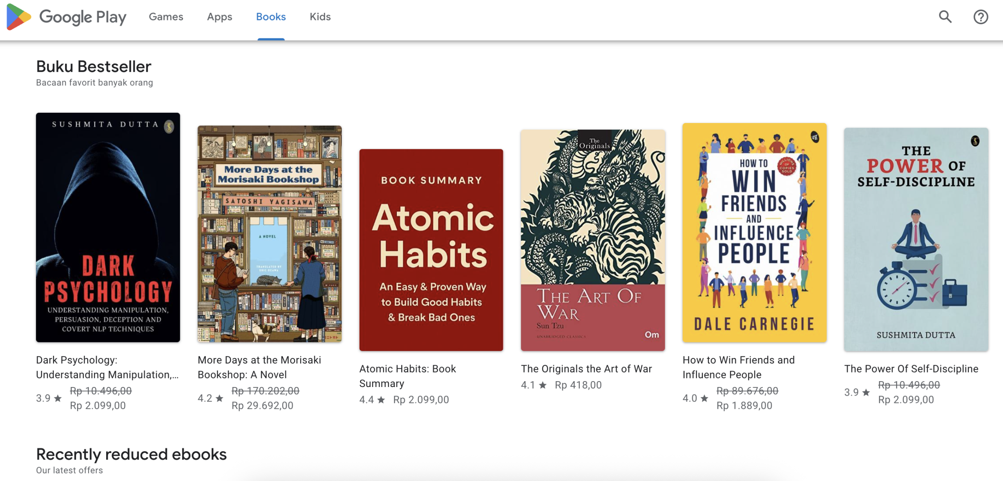
Task: Click 'Our latest offers' subtitle
Action: point(69,470)
